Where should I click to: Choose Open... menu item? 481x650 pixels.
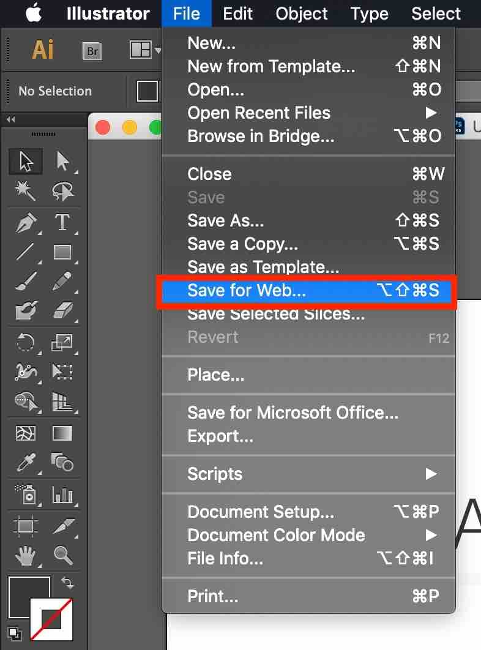point(308,89)
